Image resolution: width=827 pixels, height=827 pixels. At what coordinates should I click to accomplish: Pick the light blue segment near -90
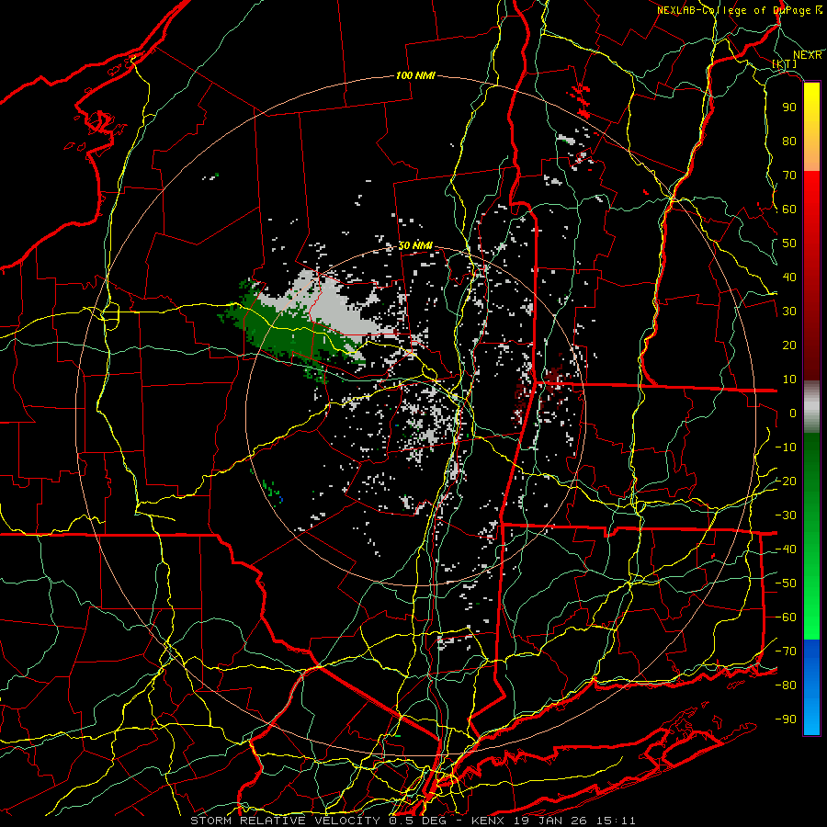tap(811, 719)
